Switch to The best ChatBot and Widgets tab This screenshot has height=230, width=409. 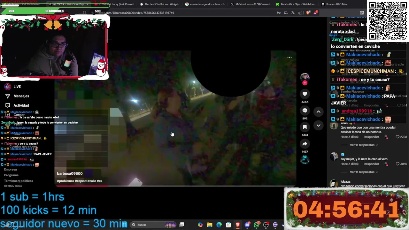click(x=159, y=4)
